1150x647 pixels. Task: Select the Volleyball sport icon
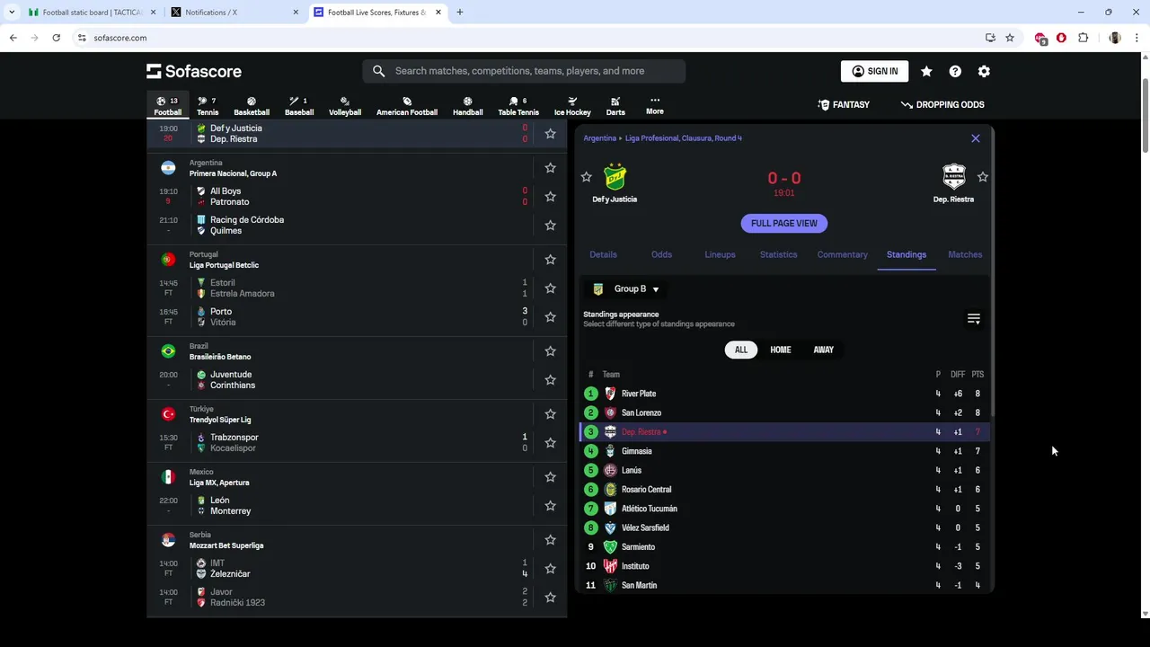(x=345, y=106)
